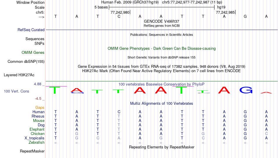Click the RefSeq genes from NCBI title
Screen dimensions: 278x158
pyautogui.click(x=162, y=26)
